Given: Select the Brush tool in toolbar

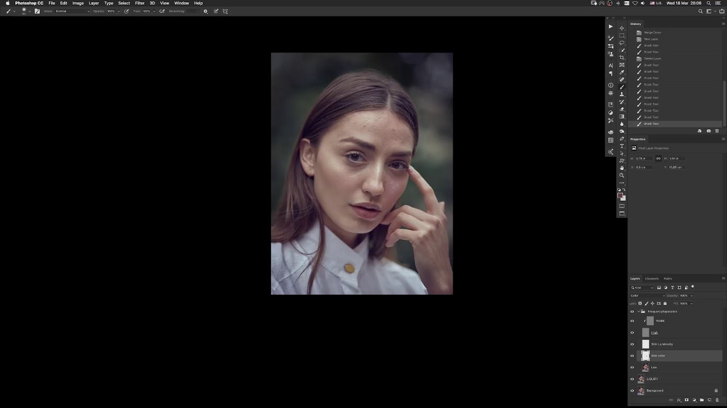Looking at the screenshot, I should (x=622, y=87).
